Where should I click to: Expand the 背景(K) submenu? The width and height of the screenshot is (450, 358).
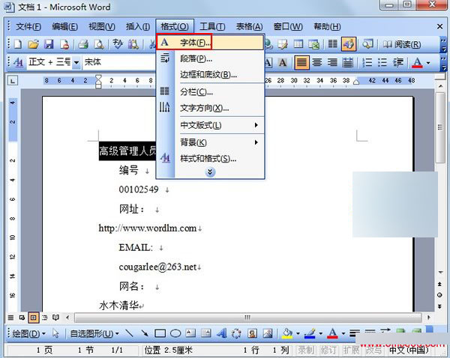coord(210,142)
